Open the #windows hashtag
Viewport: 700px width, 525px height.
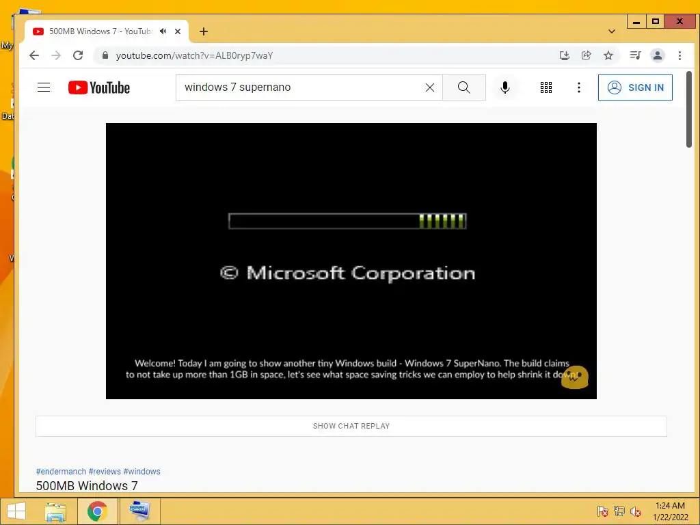[x=142, y=472]
